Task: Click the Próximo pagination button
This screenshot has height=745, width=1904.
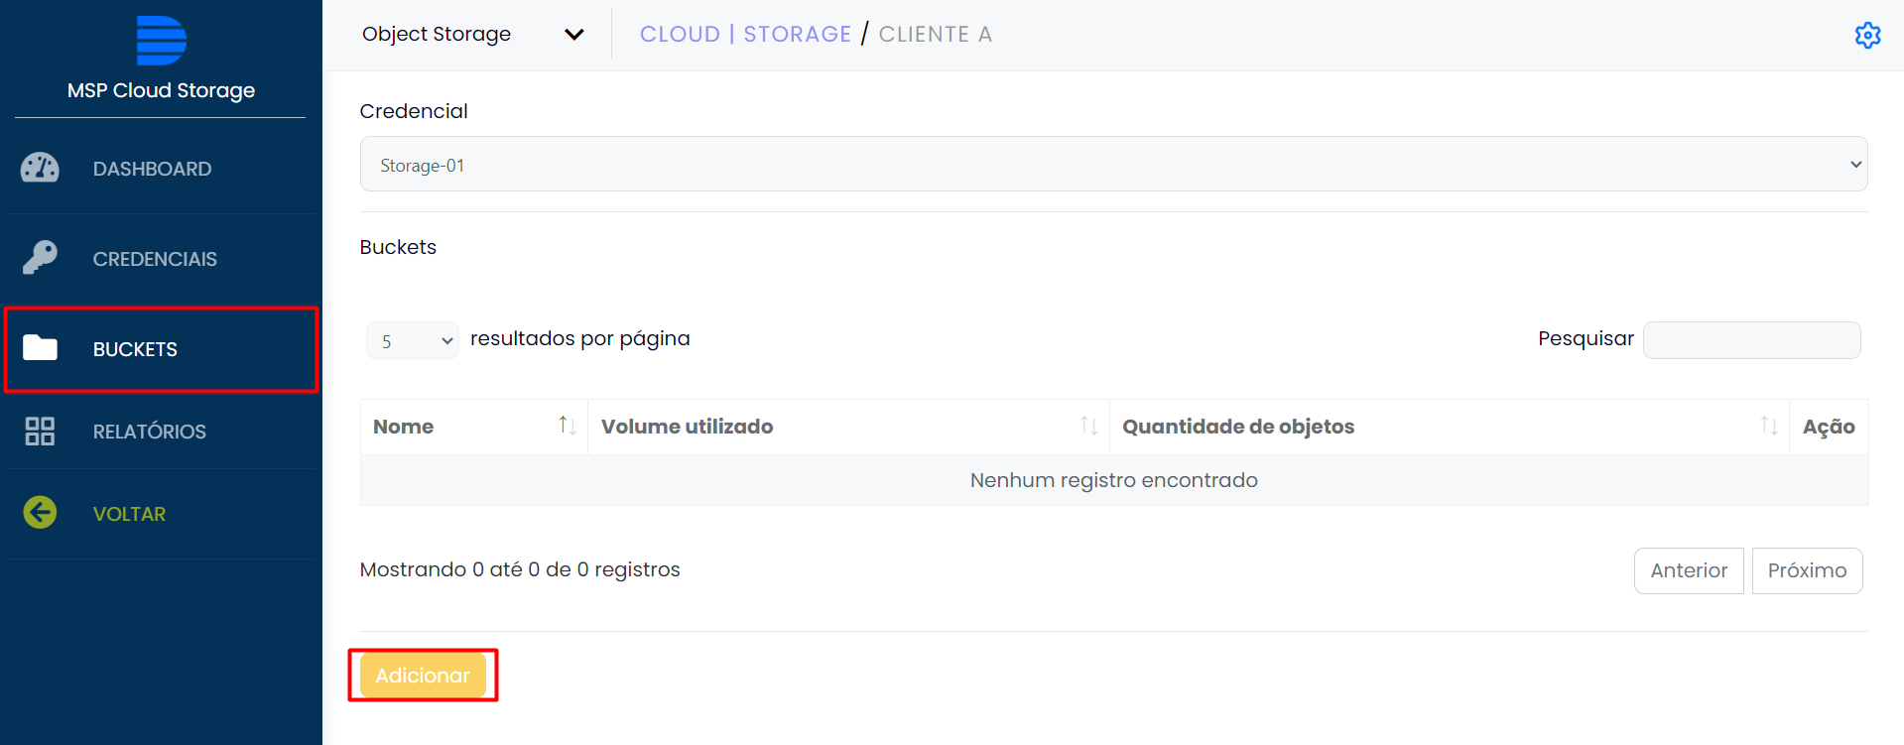Action: 1806,570
